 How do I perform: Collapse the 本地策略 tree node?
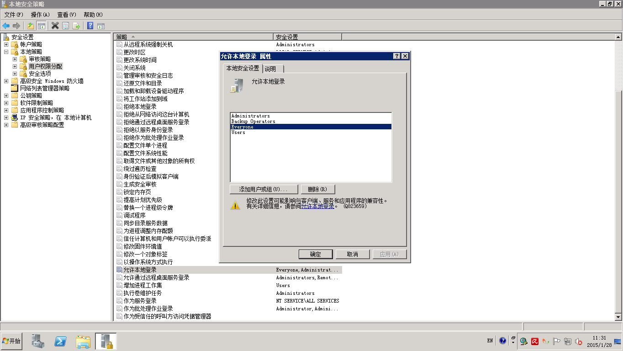point(6,52)
